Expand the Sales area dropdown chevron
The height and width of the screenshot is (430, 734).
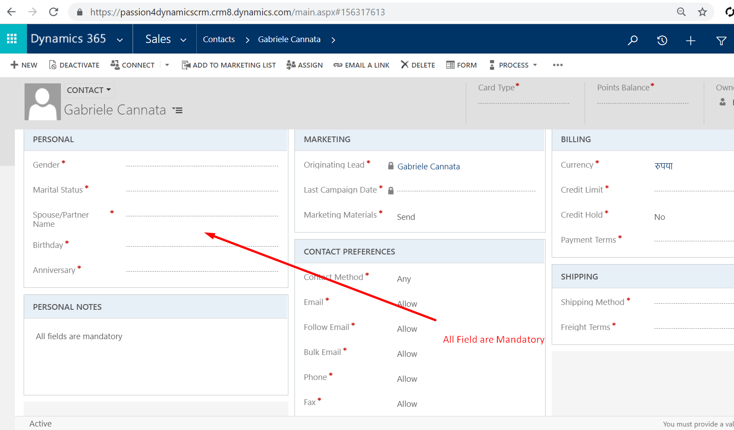183,40
